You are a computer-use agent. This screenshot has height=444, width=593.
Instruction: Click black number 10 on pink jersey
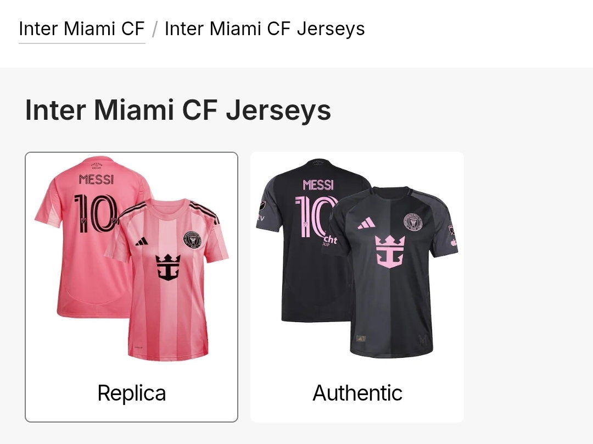tap(96, 214)
